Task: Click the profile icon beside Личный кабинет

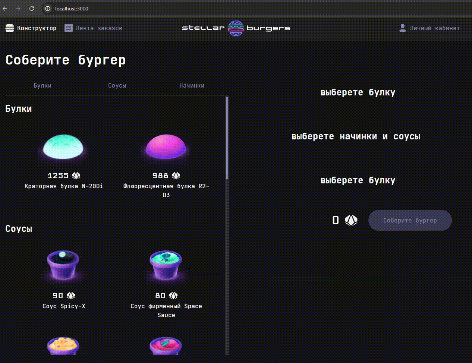Action: coord(403,28)
